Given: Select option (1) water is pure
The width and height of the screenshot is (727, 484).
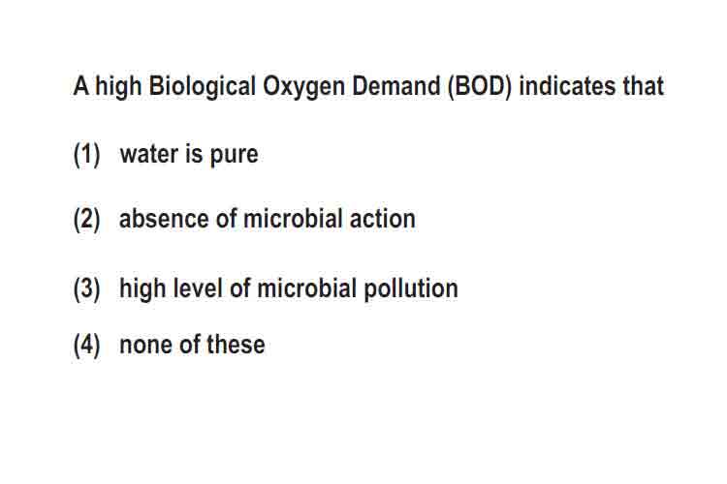Looking at the screenshot, I should click(166, 154).
